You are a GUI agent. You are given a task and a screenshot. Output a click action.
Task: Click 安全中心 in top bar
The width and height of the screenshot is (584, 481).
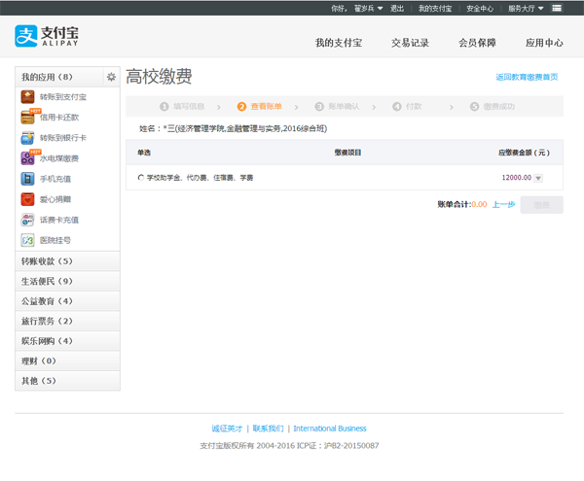(x=480, y=8)
